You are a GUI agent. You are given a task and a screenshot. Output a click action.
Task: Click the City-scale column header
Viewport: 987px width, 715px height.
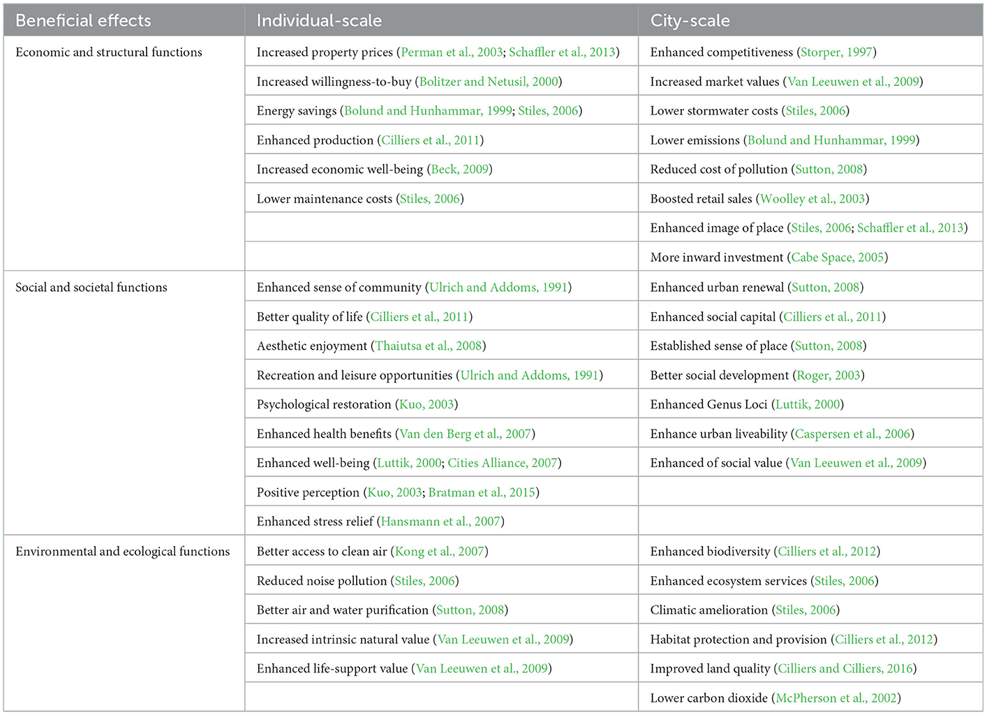pyautogui.click(x=690, y=21)
